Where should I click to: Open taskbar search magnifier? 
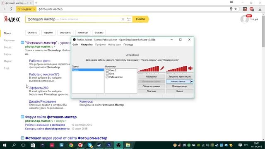(14, 145)
